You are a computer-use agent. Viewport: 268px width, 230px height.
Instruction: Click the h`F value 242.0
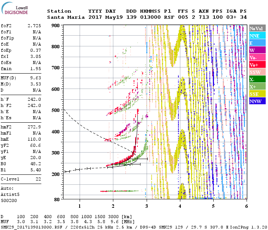(x=34, y=100)
